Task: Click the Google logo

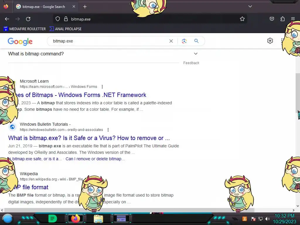Action: (x=20, y=41)
